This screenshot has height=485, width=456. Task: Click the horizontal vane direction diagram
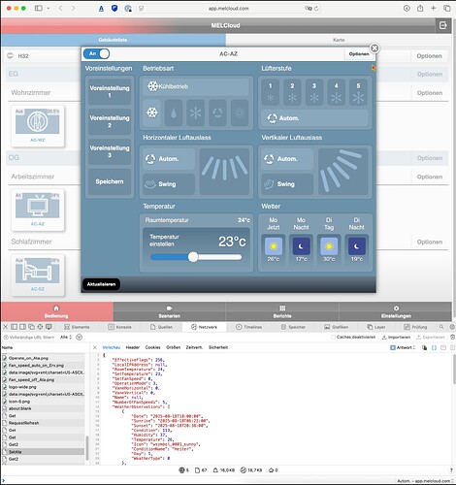click(x=225, y=172)
